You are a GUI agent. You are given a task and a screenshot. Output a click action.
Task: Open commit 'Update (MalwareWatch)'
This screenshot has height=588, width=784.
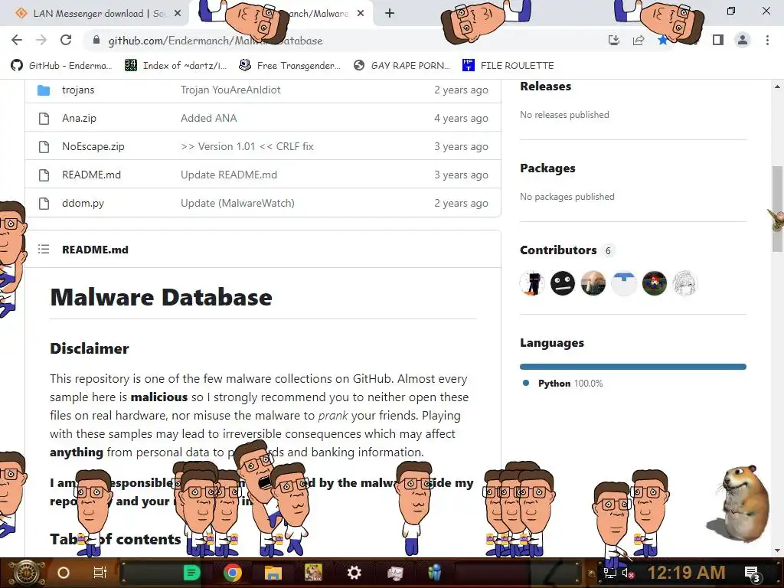(x=237, y=204)
